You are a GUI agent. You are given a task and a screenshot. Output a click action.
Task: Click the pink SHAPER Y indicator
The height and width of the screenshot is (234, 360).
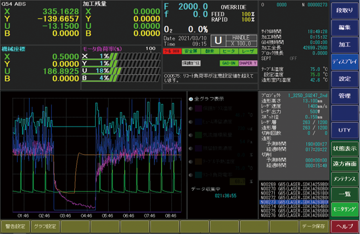[248, 63]
